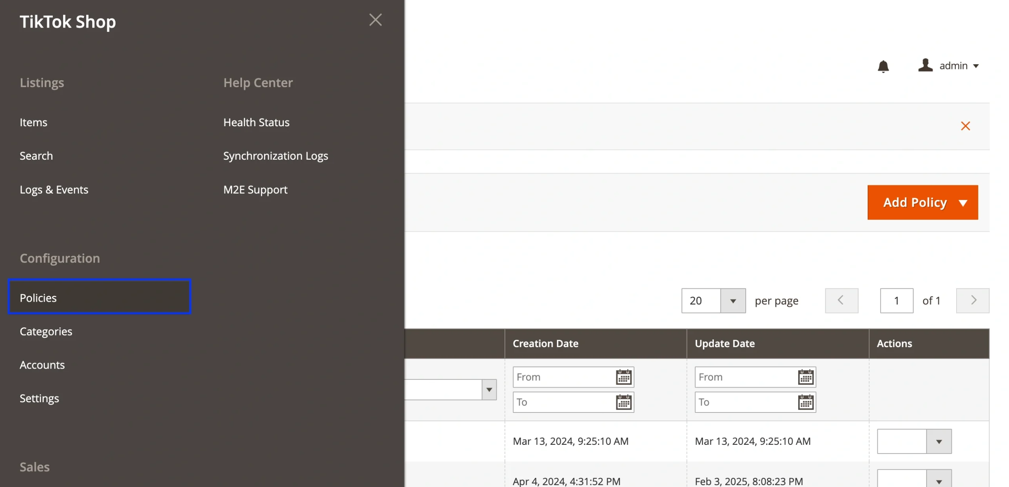Click the current page number field
Screen dimensions: 1009x487
coord(896,300)
